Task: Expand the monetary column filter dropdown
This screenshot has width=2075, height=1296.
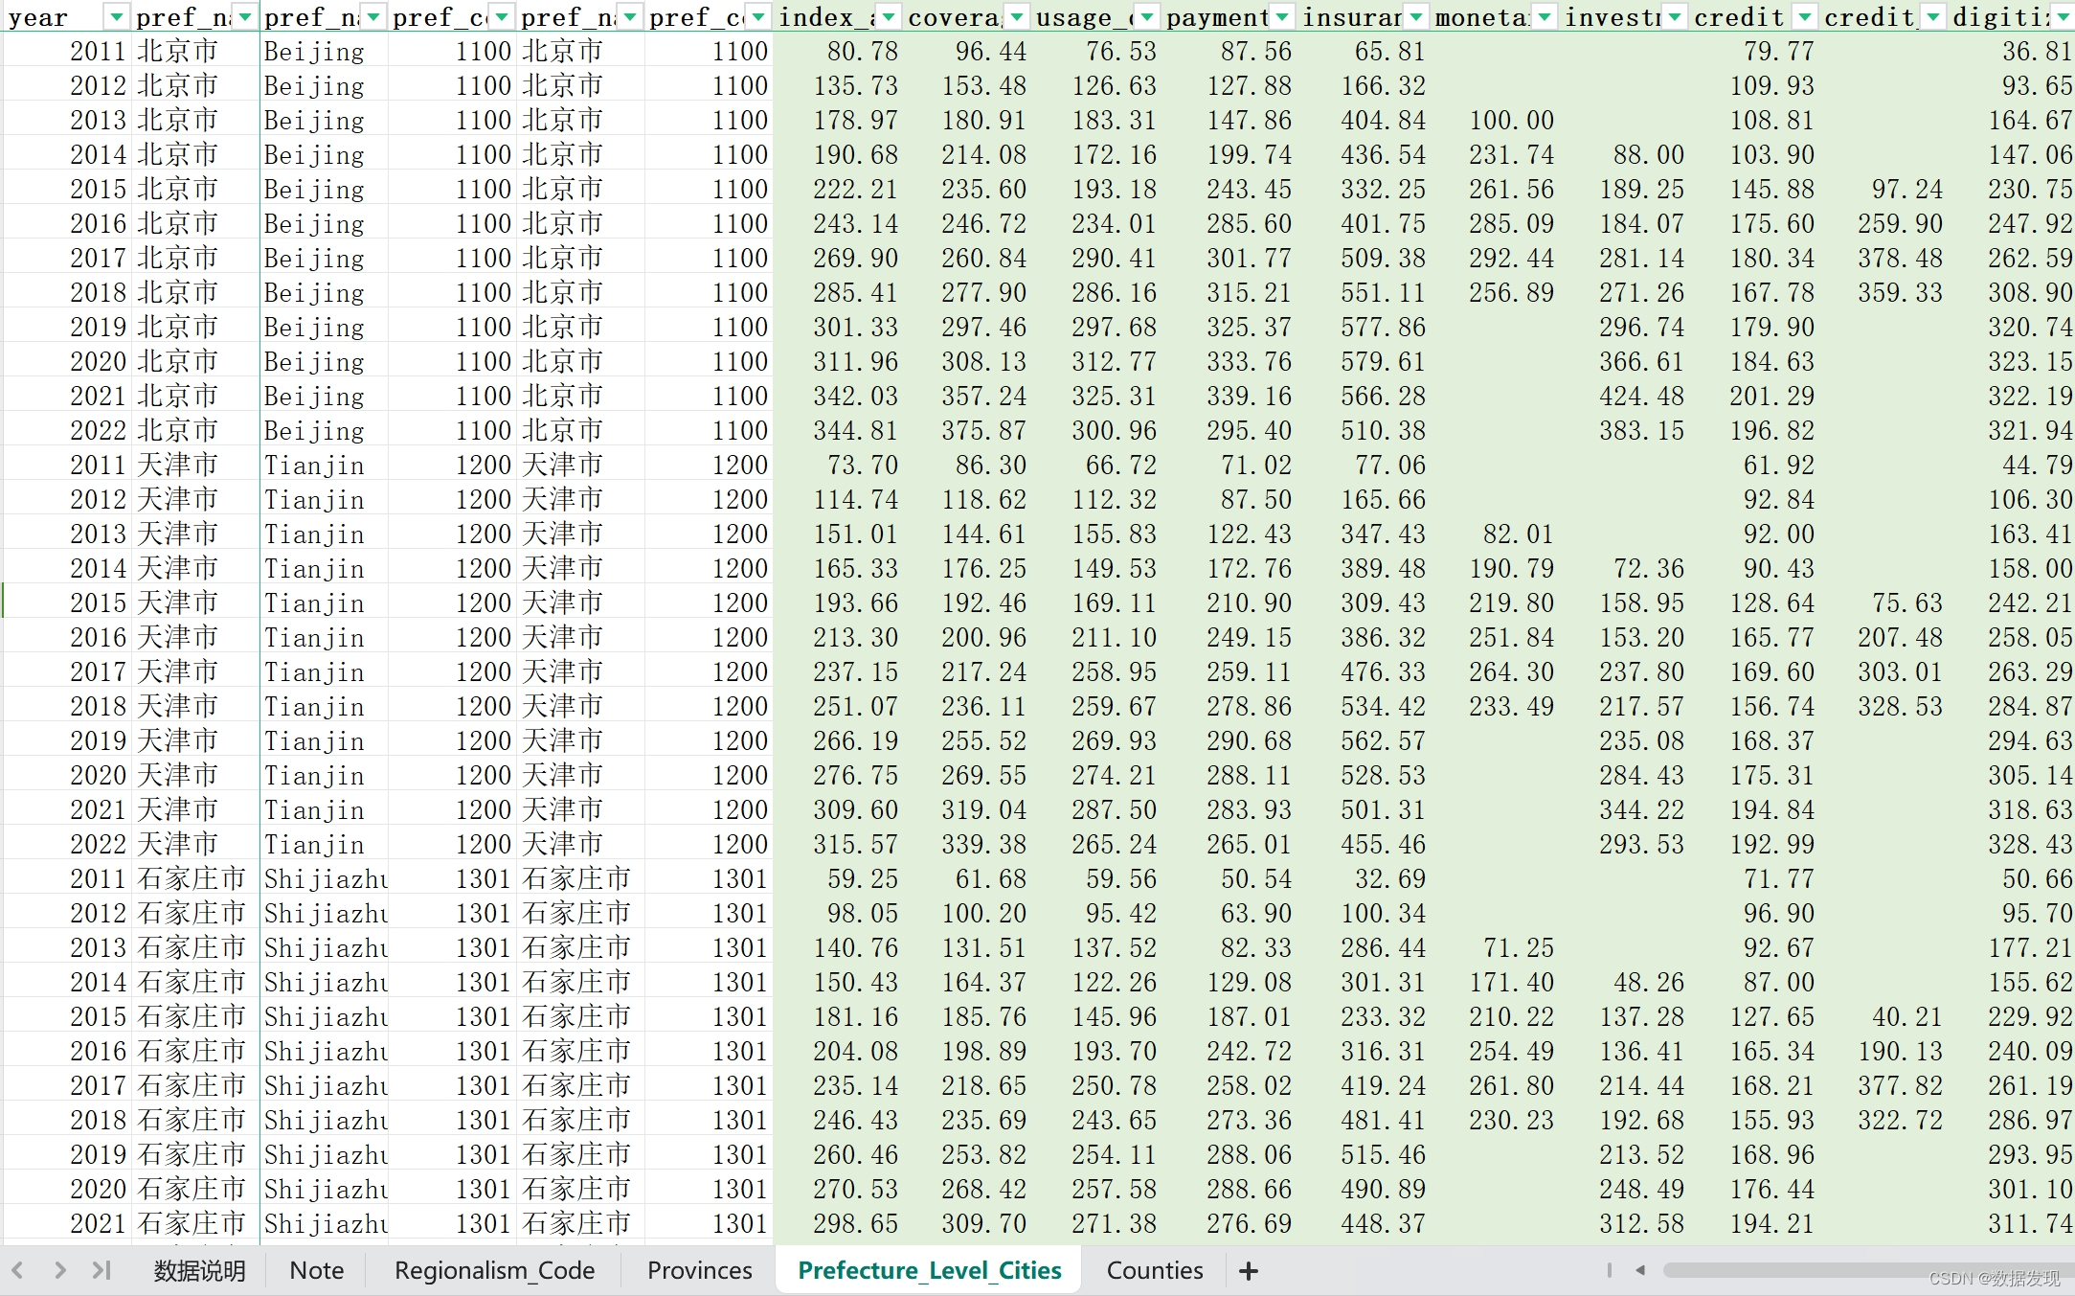Action: 1545,17
